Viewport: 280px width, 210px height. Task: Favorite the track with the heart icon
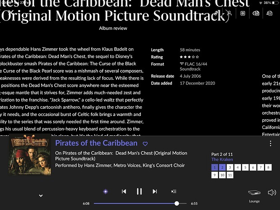coord(145,144)
